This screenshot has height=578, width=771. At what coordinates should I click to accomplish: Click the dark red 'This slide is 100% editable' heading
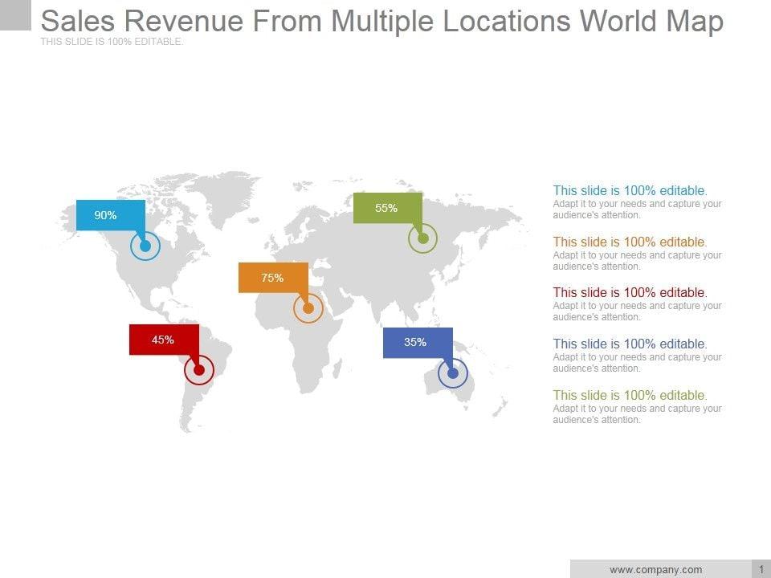(630, 293)
